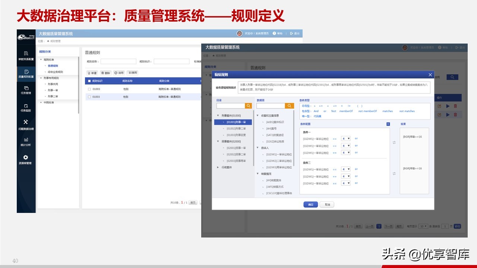The height and width of the screenshot is (268, 477).
Task: Click the 规则标识 input field
Action: tap(171, 61)
